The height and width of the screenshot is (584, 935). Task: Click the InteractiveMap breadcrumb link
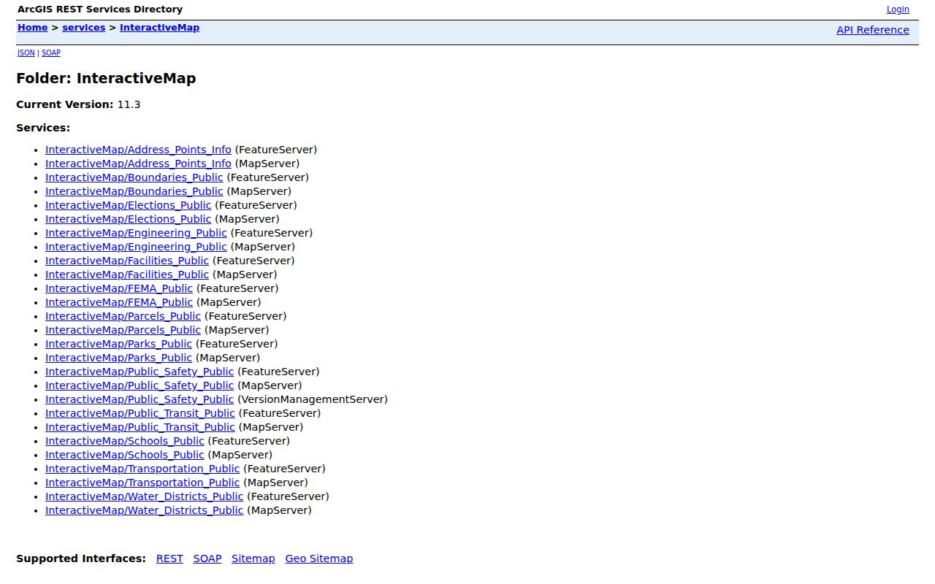159,28
